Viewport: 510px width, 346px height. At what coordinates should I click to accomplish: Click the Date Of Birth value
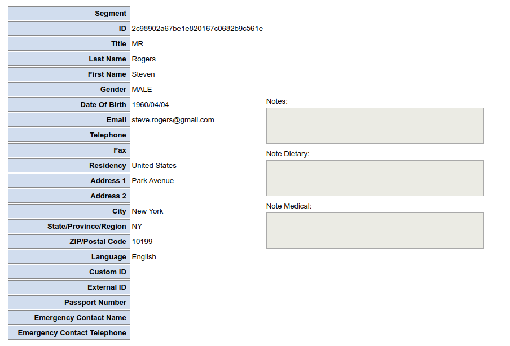tap(150, 105)
